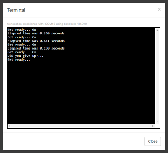Click the horizontal scrollbar left arrow

coord(10,126)
